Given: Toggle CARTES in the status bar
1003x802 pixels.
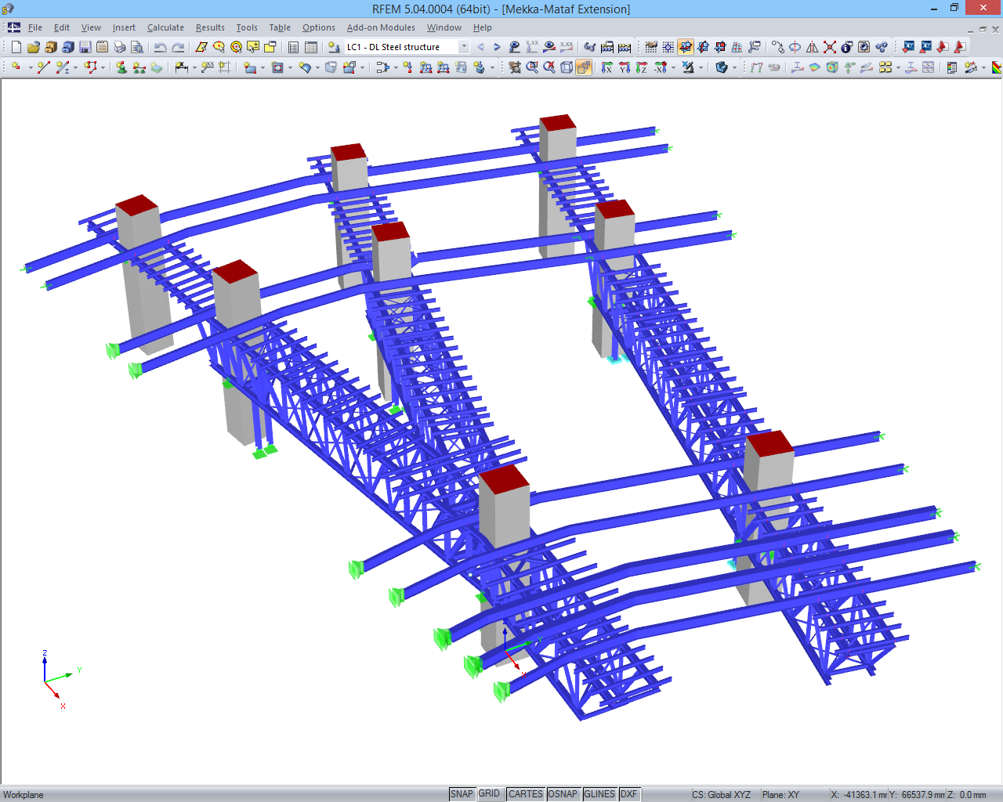Looking at the screenshot, I should click(x=526, y=794).
